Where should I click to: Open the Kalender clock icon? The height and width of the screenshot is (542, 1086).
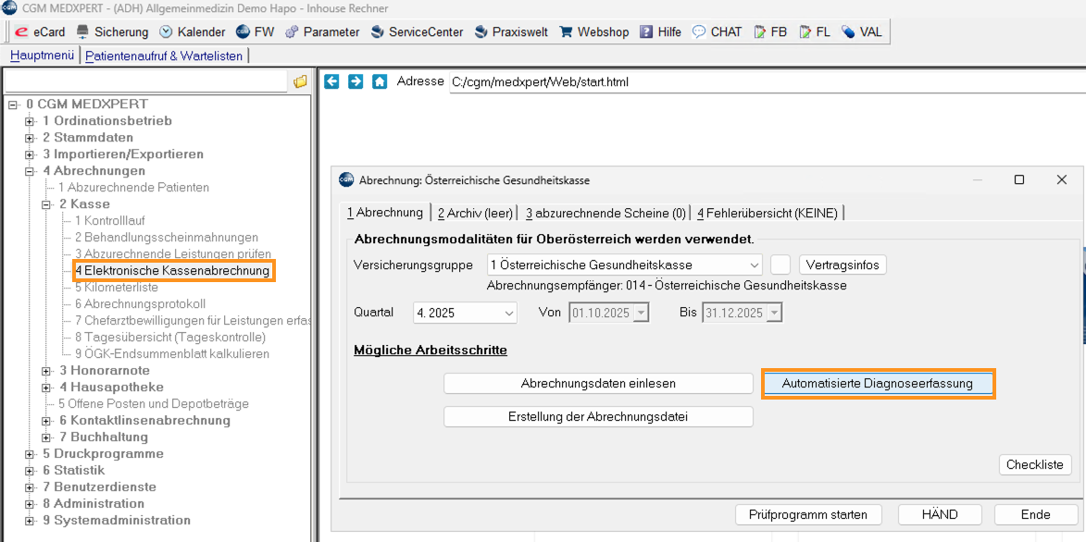[167, 31]
